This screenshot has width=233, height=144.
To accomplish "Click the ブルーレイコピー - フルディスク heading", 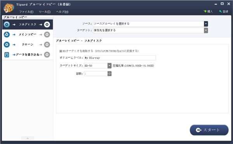I will point(79,40).
